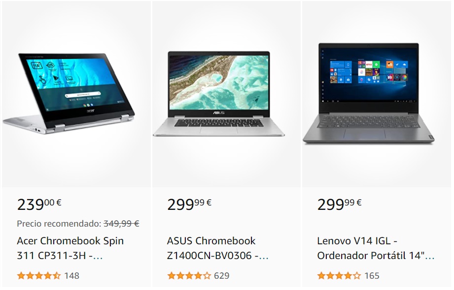Click the struck-through 349,99 € recommended price
The image size is (454, 290).
pos(122,224)
